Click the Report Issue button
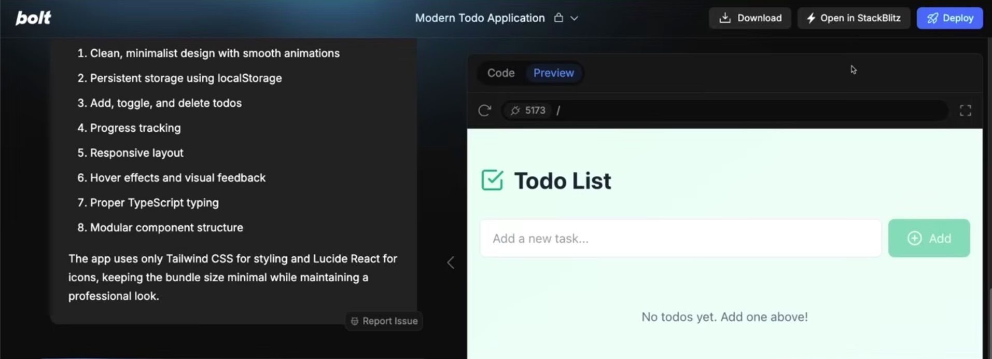The height and width of the screenshot is (359, 992). pyautogui.click(x=384, y=321)
